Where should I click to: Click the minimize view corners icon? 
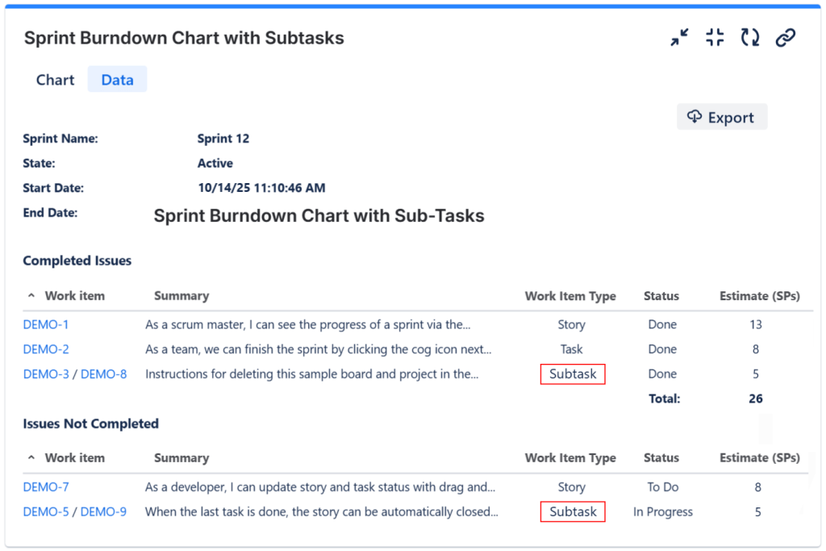click(x=715, y=37)
